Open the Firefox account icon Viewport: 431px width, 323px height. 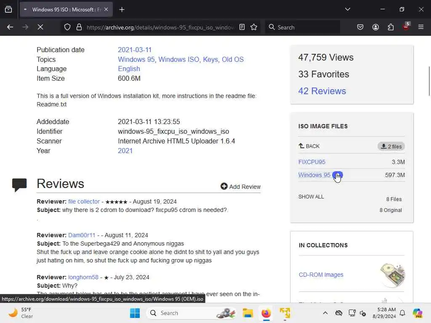point(375,27)
